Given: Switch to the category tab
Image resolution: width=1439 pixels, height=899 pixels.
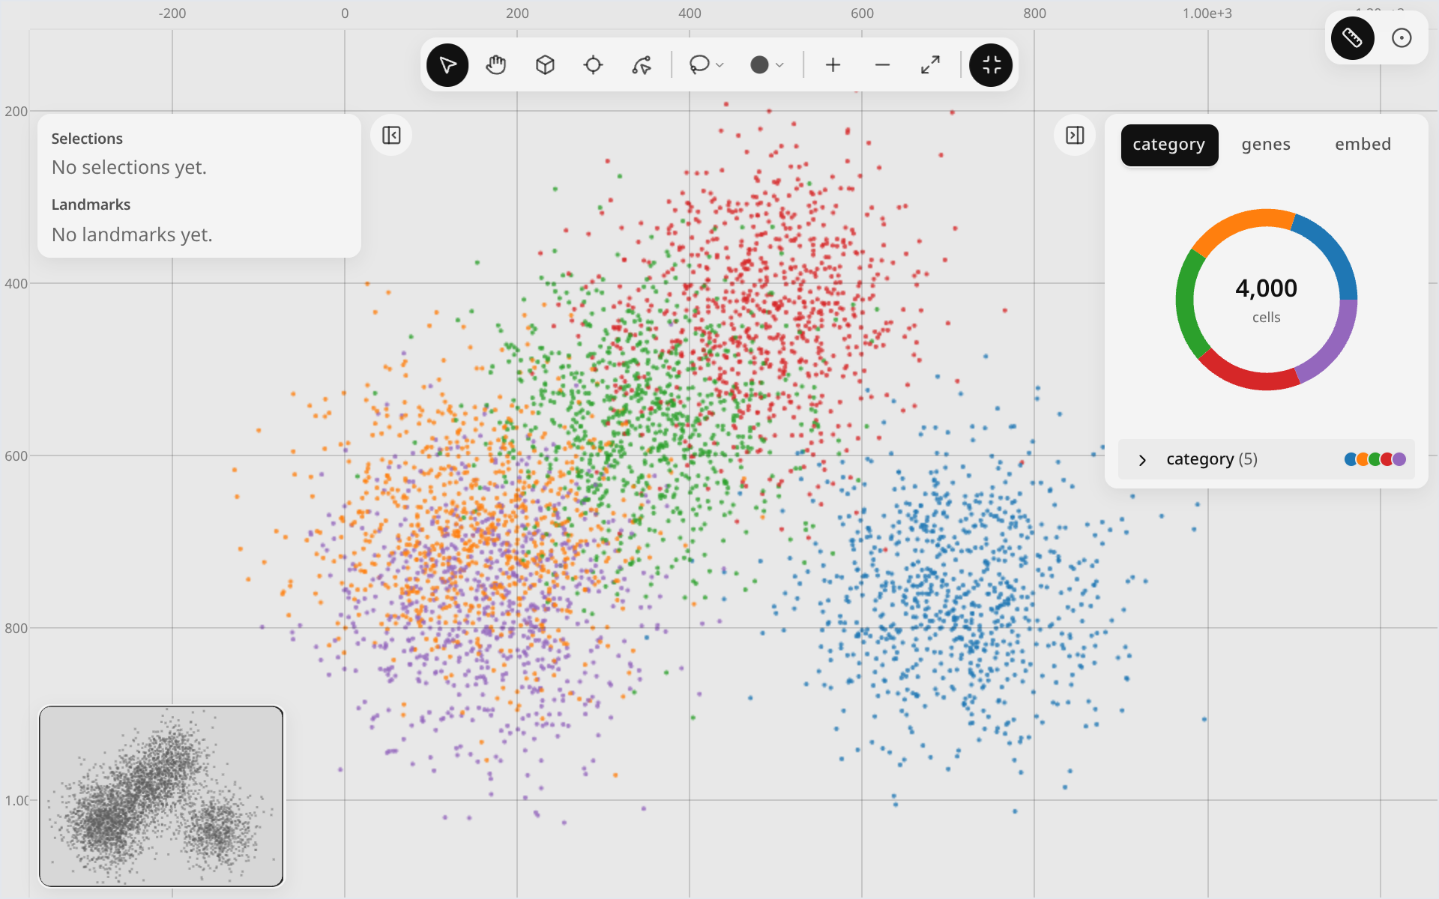Looking at the screenshot, I should click(1169, 145).
